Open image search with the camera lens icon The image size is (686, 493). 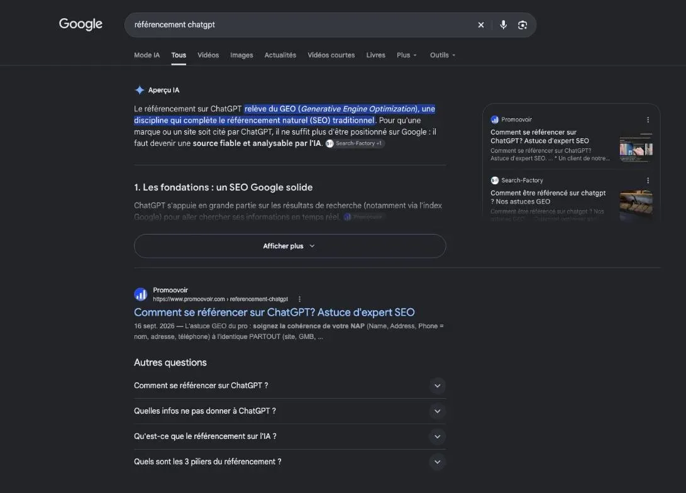[523, 25]
